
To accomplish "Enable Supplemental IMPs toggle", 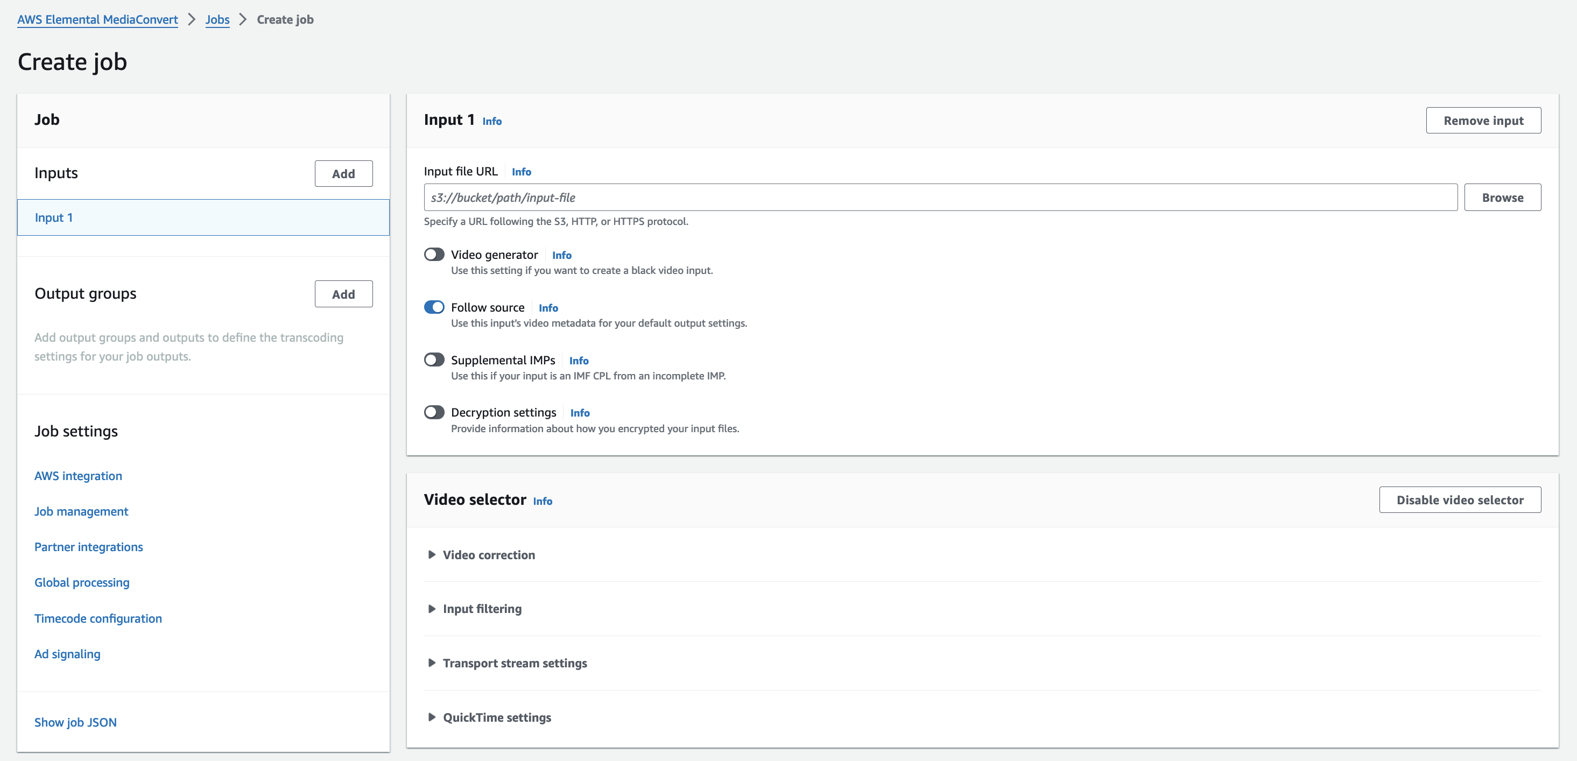I will [434, 360].
